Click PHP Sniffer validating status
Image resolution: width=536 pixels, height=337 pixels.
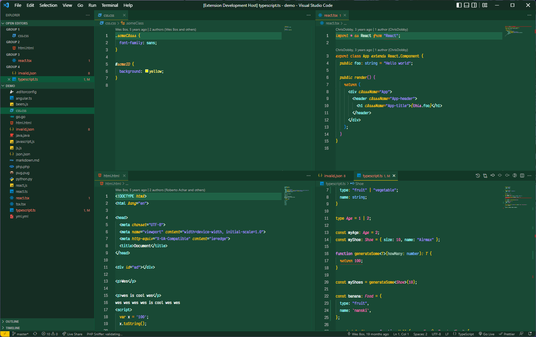pos(104,334)
